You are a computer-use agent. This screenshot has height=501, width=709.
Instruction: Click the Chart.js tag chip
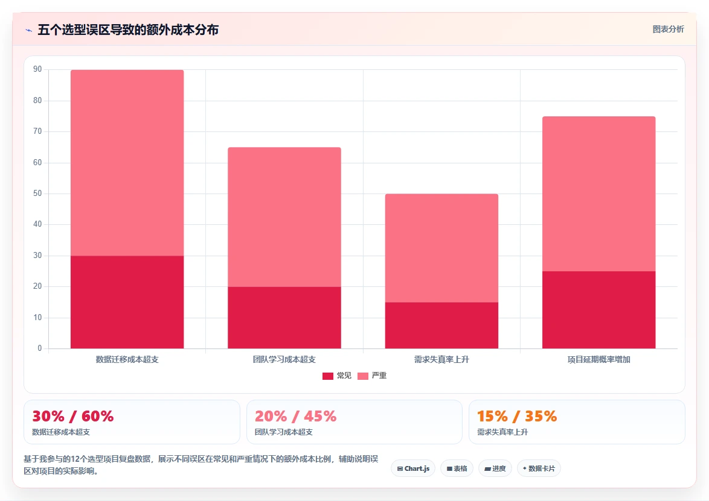(x=413, y=468)
